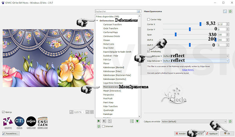This screenshot has width=235, height=137.
Task: Toggle the Aperçu preview checkbox
Action: pos(3,112)
